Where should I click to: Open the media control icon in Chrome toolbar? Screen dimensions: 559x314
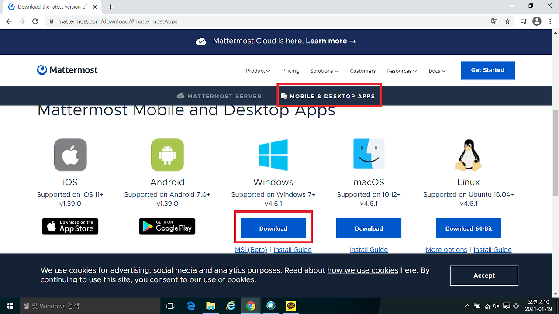pyautogui.click(x=524, y=21)
